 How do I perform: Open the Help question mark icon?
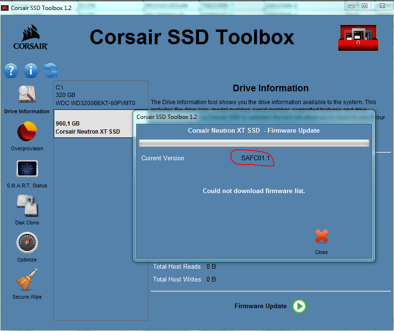[11, 70]
